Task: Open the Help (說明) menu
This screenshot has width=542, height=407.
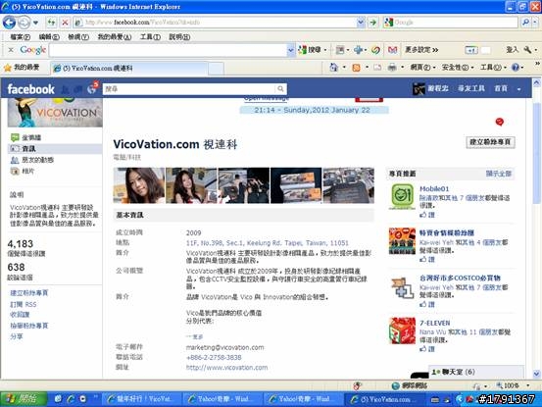Action: (x=179, y=36)
